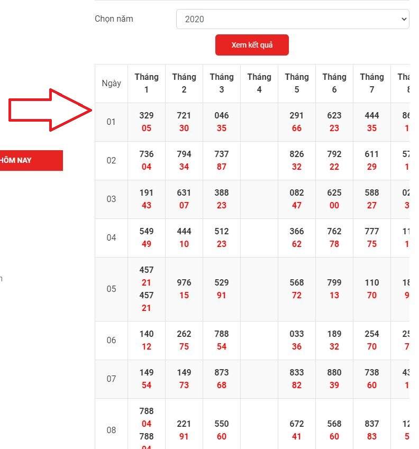Click the Tháng 6 column header
The width and height of the screenshot is (419, 449).
click(x=334, y=83)
